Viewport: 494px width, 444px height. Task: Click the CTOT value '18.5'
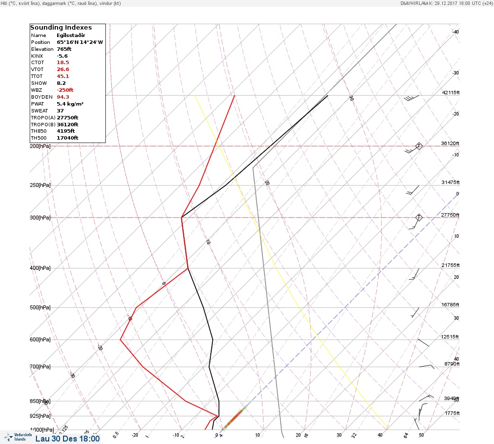[x=63, y=63]
